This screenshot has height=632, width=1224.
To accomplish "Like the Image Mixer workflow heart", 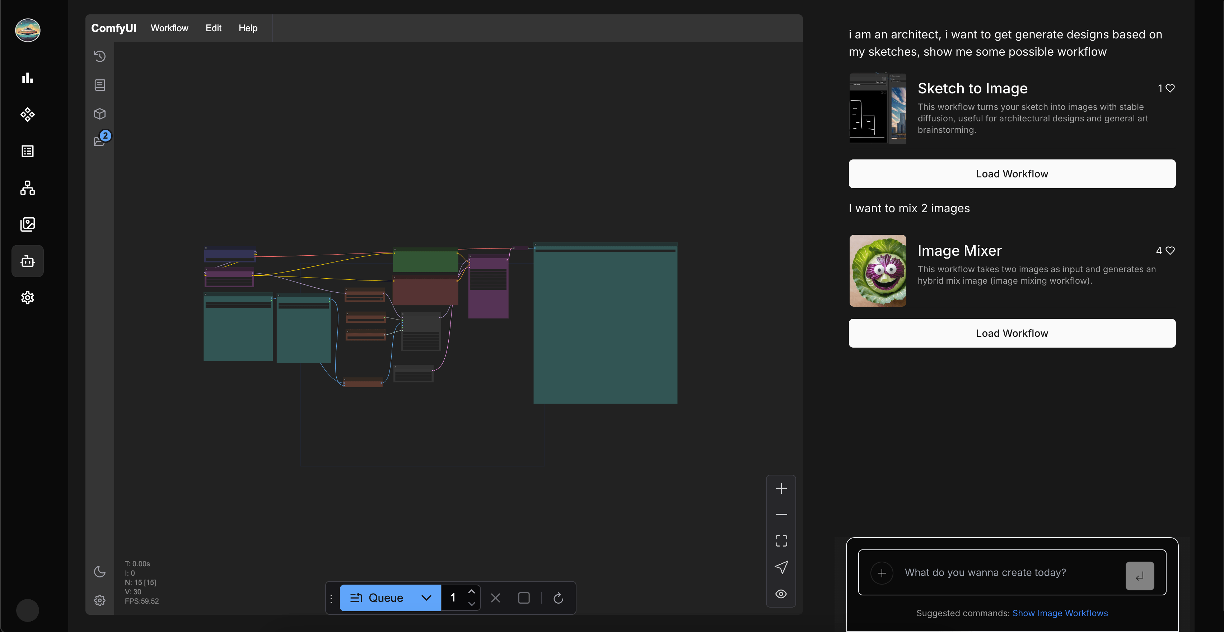I will [1170, 250].
